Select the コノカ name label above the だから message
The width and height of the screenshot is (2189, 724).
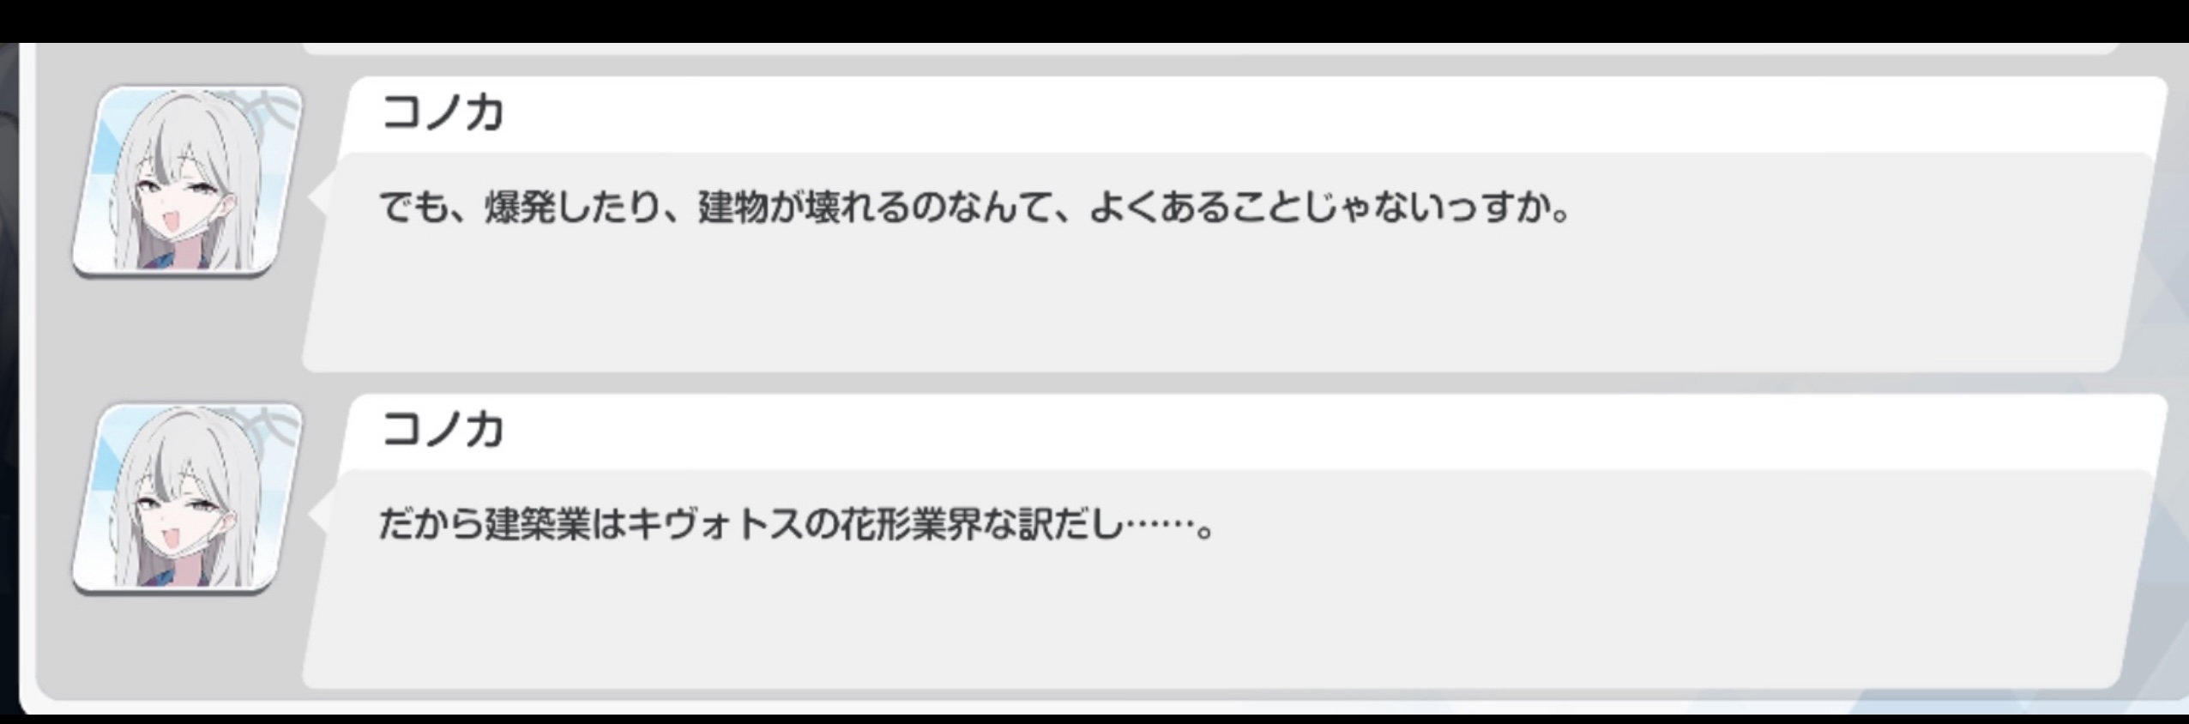443,429
